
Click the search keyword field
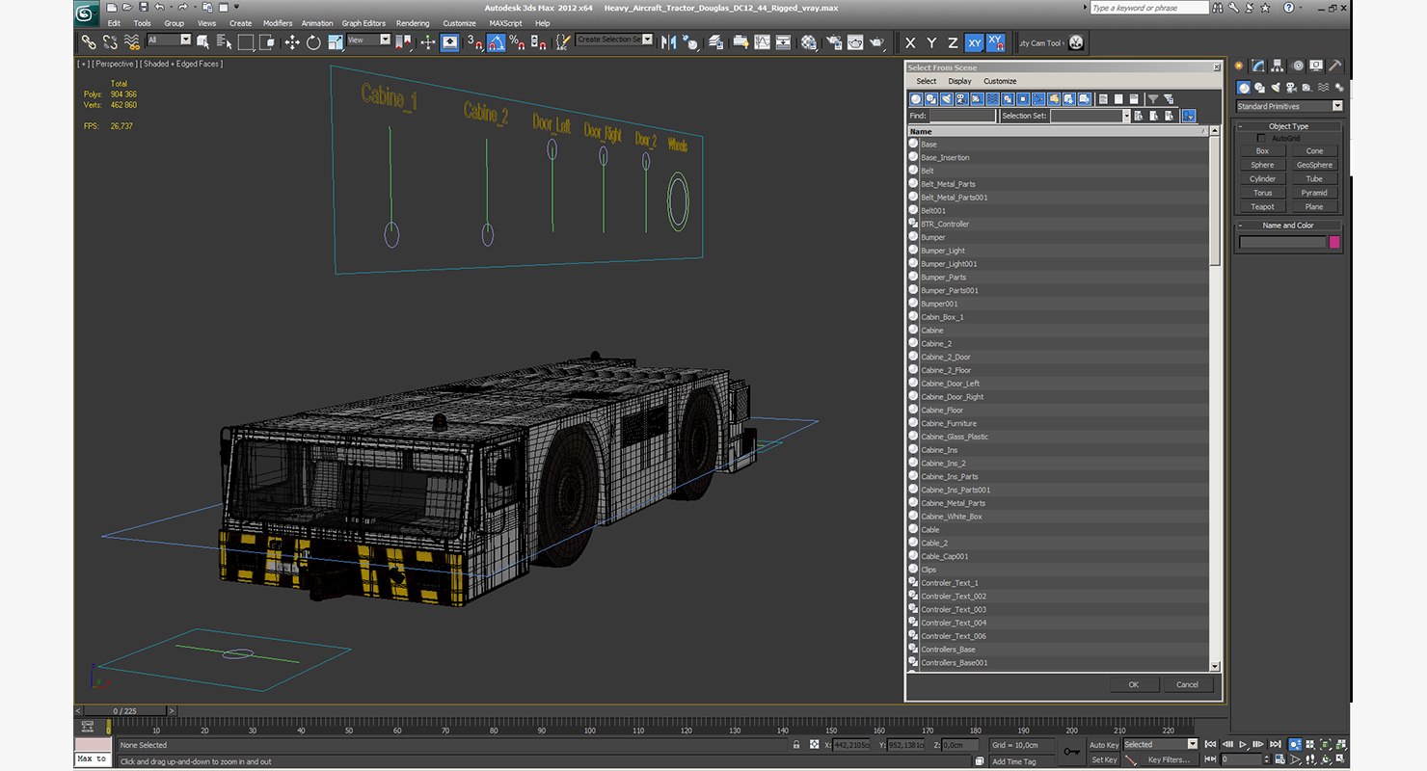point(1148,8)
